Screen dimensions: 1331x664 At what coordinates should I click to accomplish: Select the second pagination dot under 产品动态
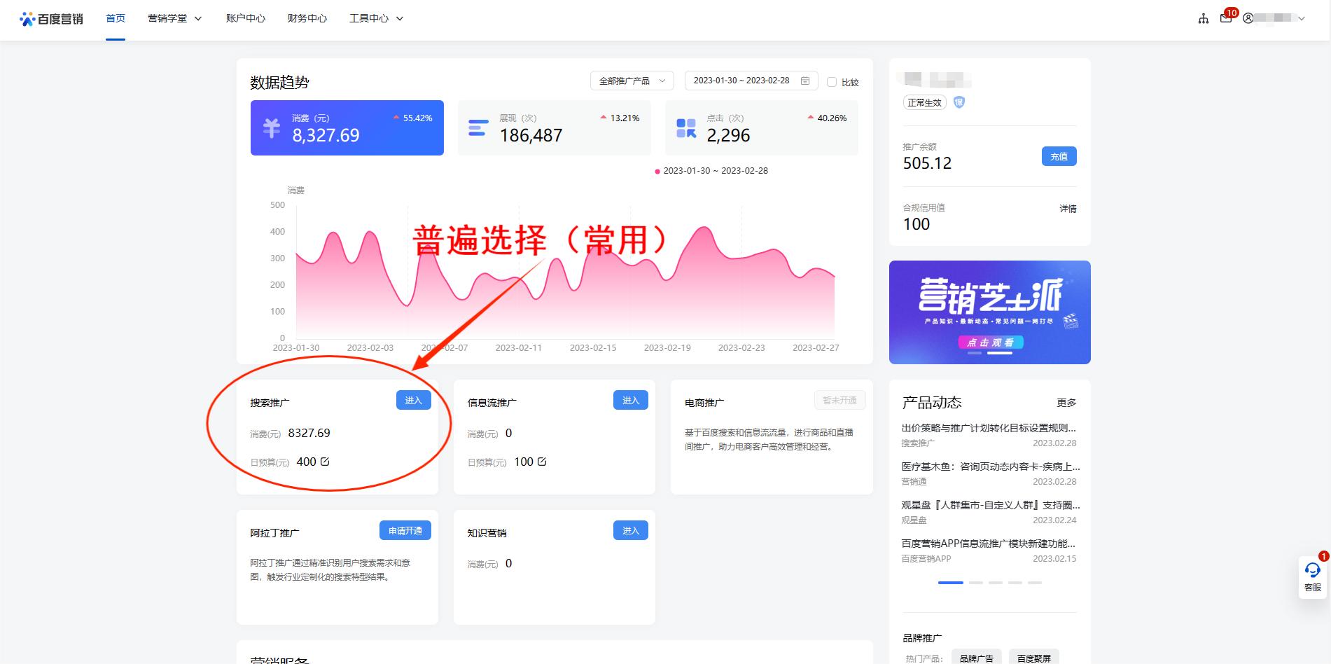point(977,582)
